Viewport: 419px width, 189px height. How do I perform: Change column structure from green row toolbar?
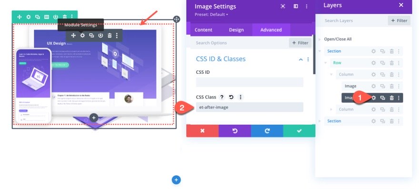[47, 17]
